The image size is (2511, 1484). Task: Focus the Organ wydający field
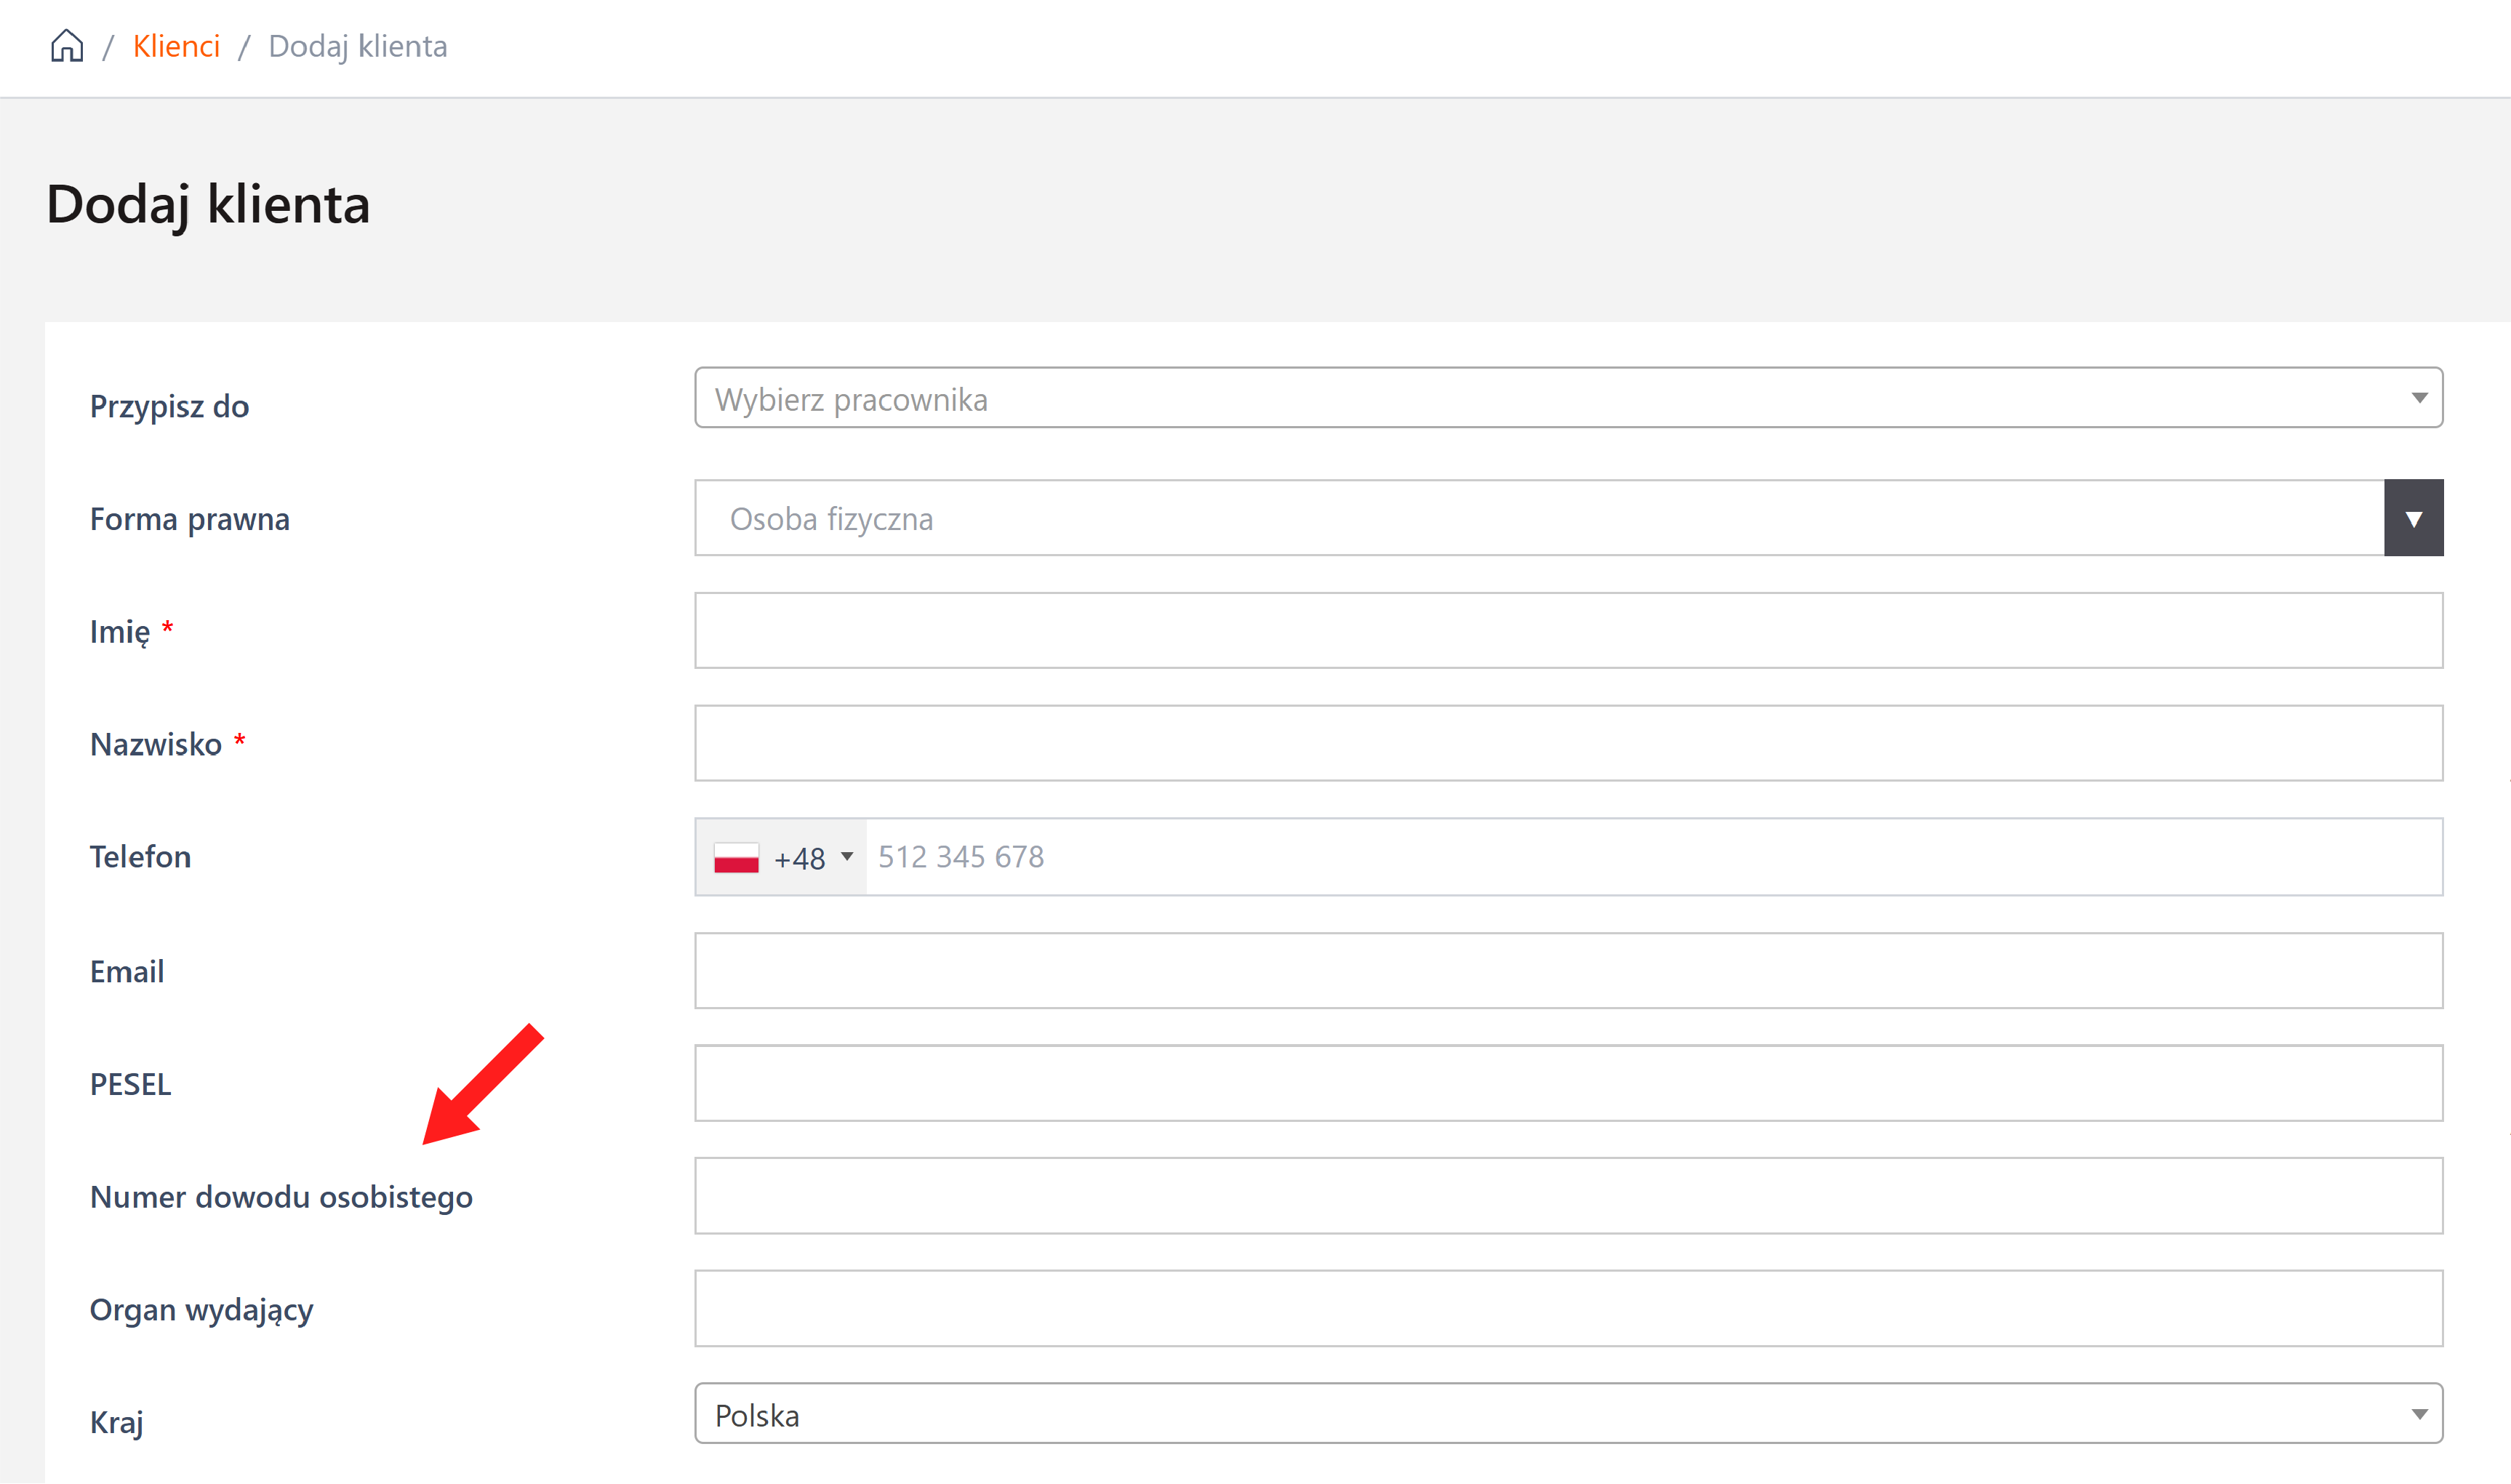pyautogui.click(x=1568, y=1308)
